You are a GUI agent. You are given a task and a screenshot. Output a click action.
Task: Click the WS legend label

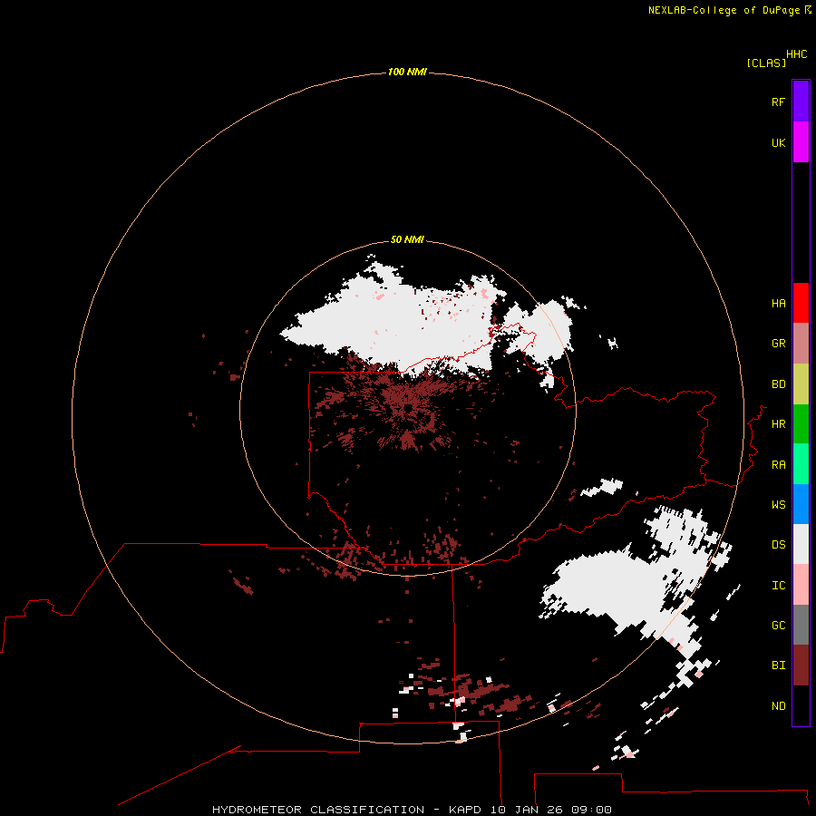(778, 505)
